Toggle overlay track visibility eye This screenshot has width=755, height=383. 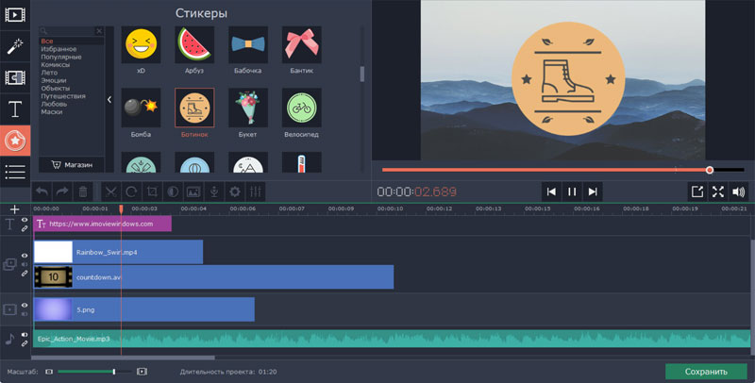25,256
